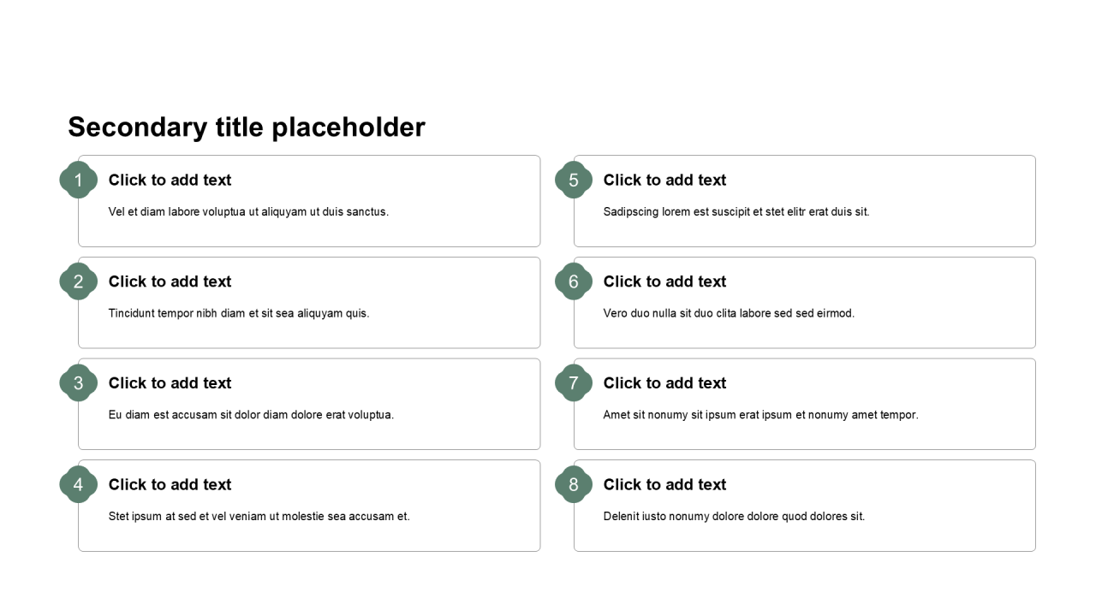Click the green number 3 badge
The width and height of the screenshot is (1096, 616).
coord(78,383)
